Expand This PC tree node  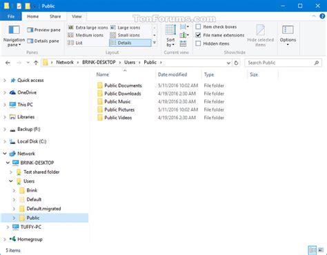click(5, 105)
